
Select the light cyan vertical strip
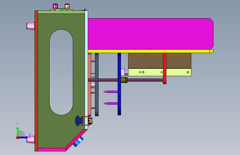point(86,70)
